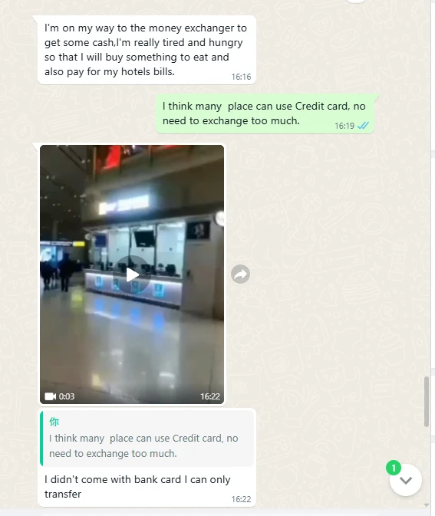Click the 16:19 timestamp on green message
This screenshot has height=516, width=435.
pyautogui.click(x=344, y=126)
